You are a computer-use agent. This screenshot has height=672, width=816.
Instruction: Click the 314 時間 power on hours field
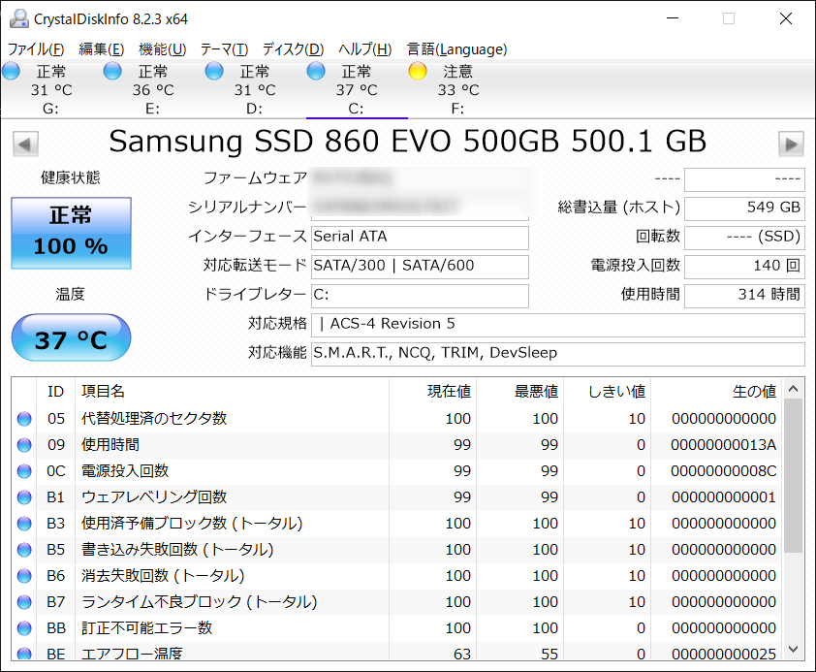(x=744, y=295)
